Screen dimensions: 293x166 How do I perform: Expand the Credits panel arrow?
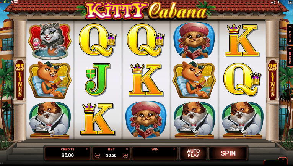pos(87,149)
